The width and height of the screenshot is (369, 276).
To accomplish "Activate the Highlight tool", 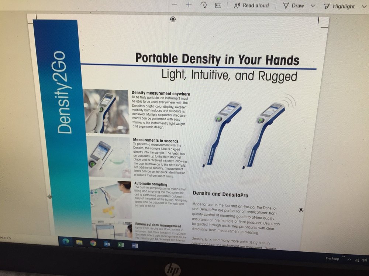I will point(339,6).
